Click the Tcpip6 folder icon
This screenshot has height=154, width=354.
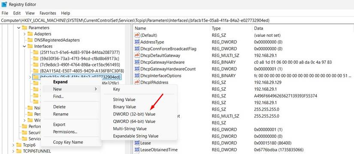pos(19,145)
